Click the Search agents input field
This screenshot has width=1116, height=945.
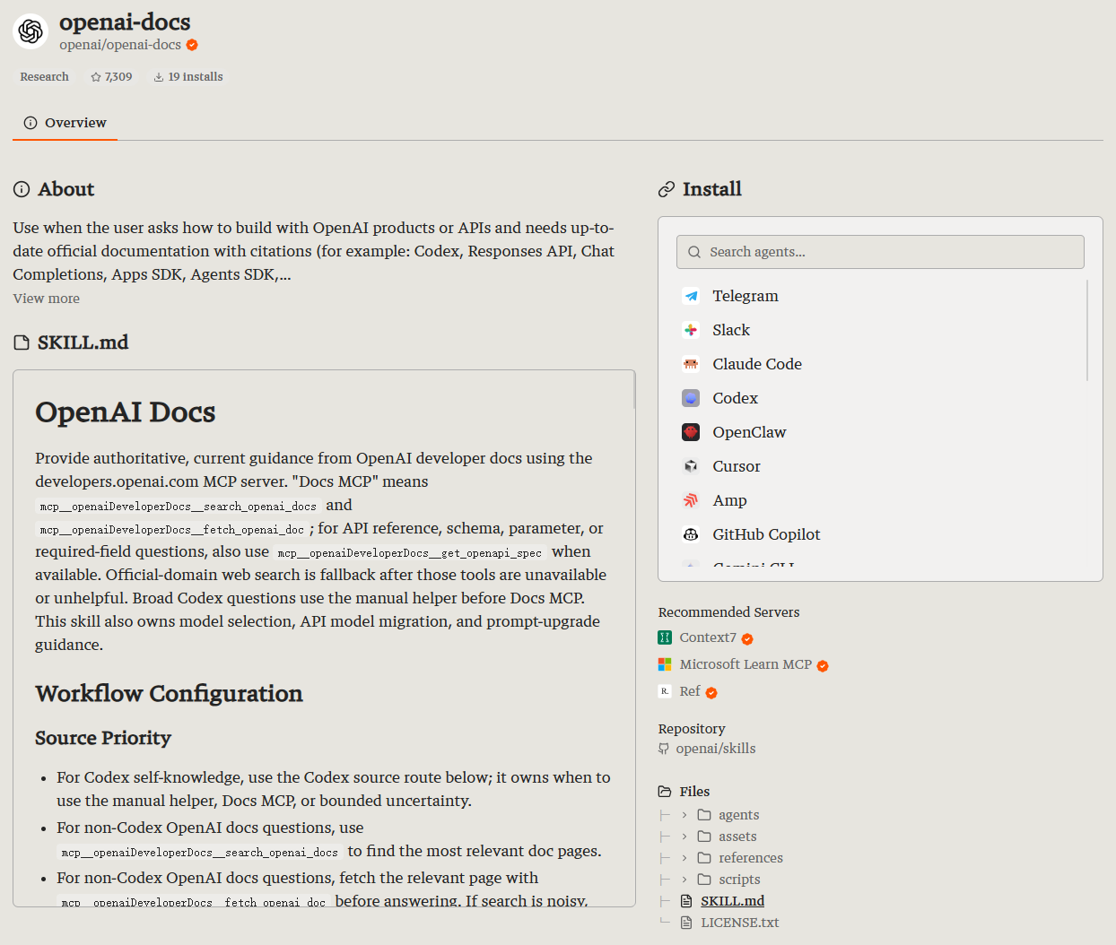tap(880, 252)
